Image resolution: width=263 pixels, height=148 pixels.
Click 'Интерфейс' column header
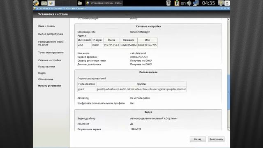[85, 40]
